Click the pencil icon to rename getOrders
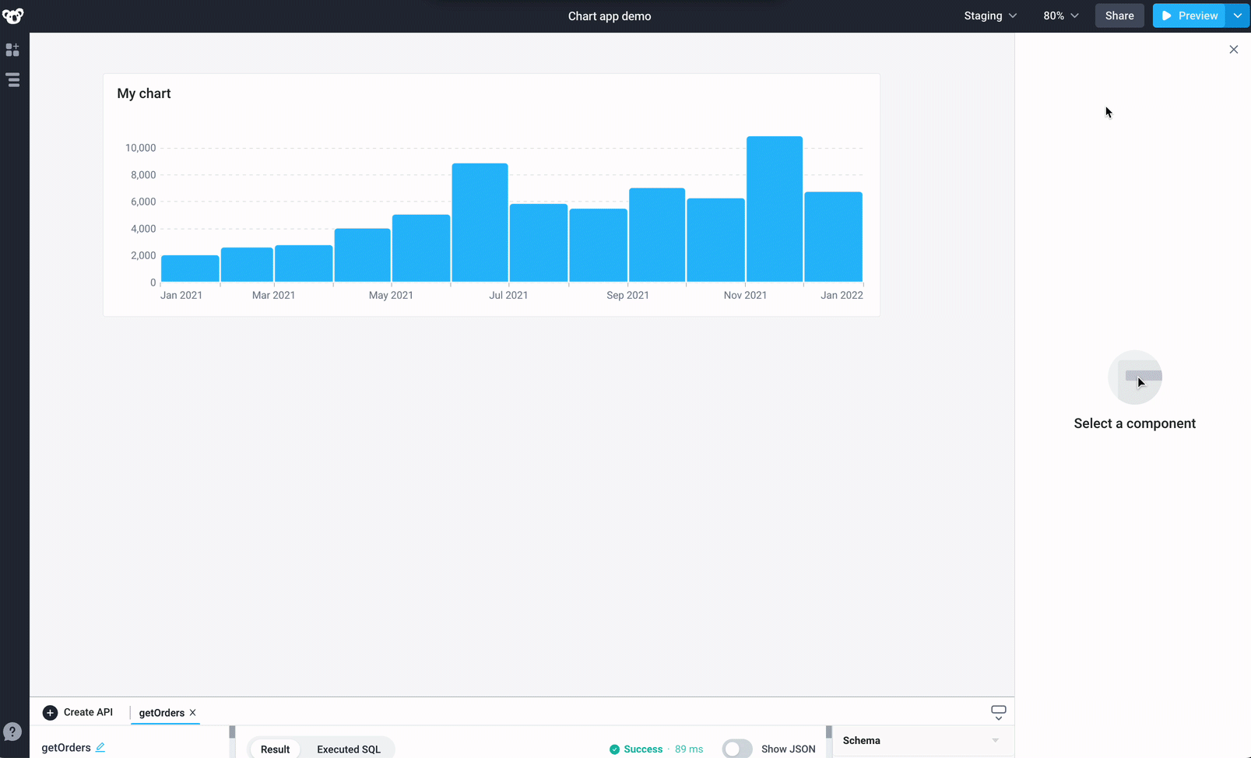The height and width of the screenshot is (758, 1251). 100,747
